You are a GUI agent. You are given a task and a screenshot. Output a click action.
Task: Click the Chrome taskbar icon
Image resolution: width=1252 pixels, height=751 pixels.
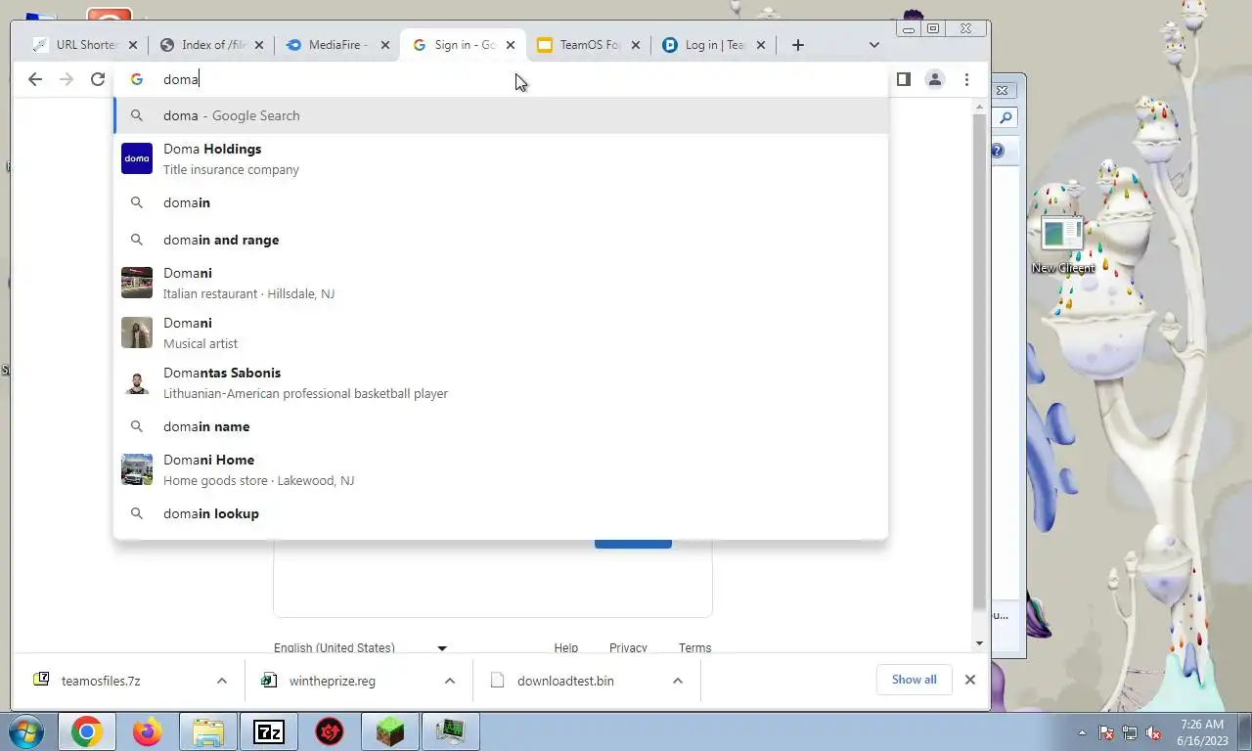click(86, 731)
